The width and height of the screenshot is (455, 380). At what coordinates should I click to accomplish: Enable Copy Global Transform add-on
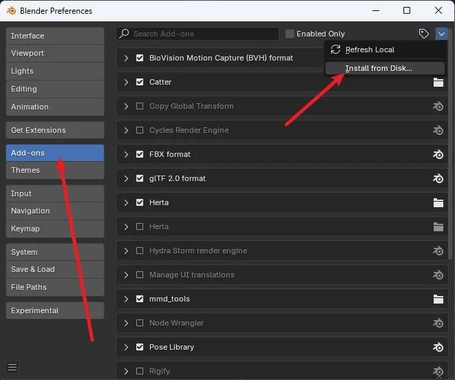(140, 106)
